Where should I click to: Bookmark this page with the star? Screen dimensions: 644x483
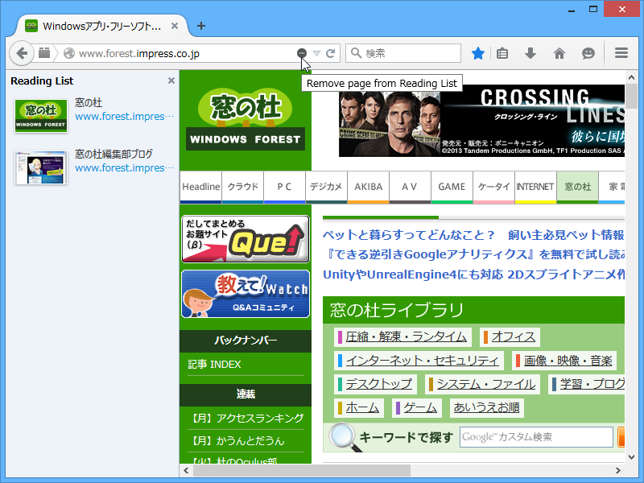click(477, 53)
